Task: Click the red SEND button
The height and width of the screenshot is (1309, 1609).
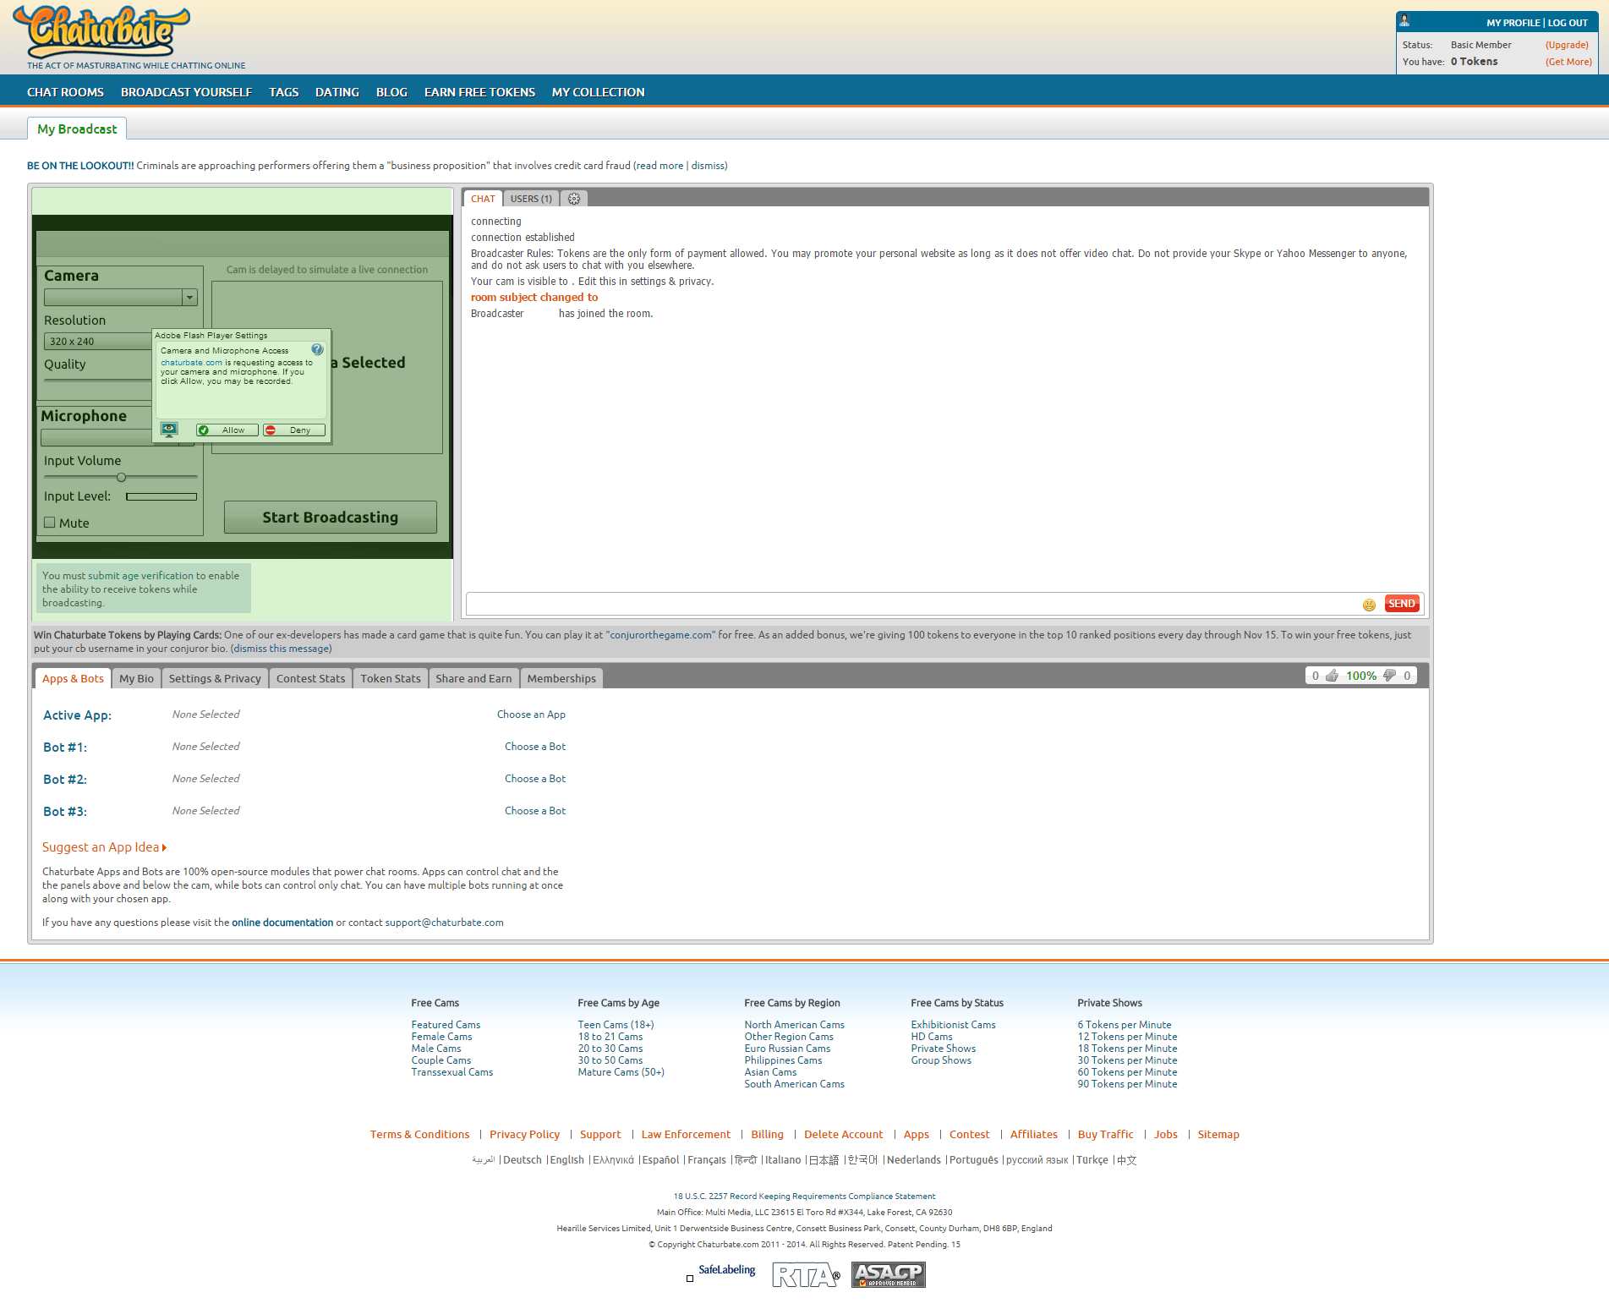Action: coord(1401,604)
